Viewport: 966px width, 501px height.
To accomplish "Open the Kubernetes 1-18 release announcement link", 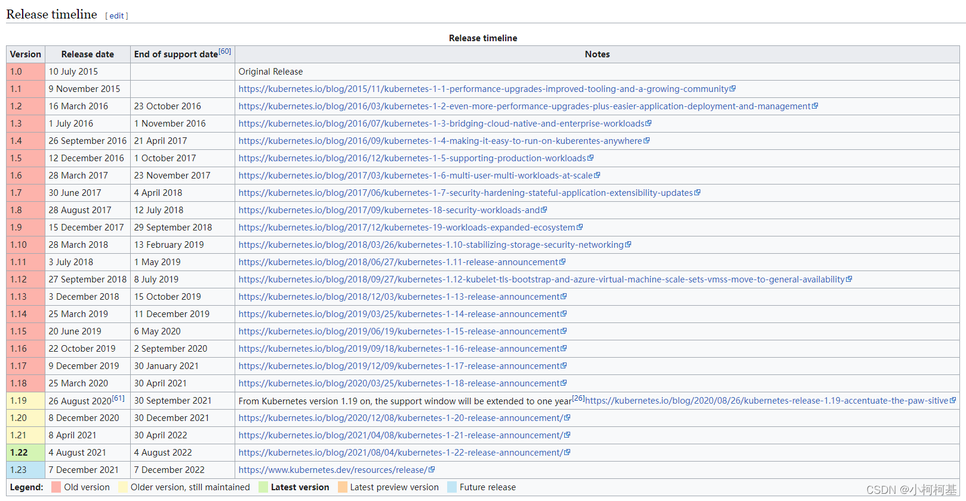I will tap(399, 383).
